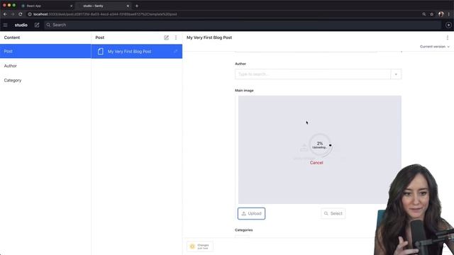This screenshot has height=255, width=454.
Task: Expand the Current version dropdown
Action: (435, 47)
